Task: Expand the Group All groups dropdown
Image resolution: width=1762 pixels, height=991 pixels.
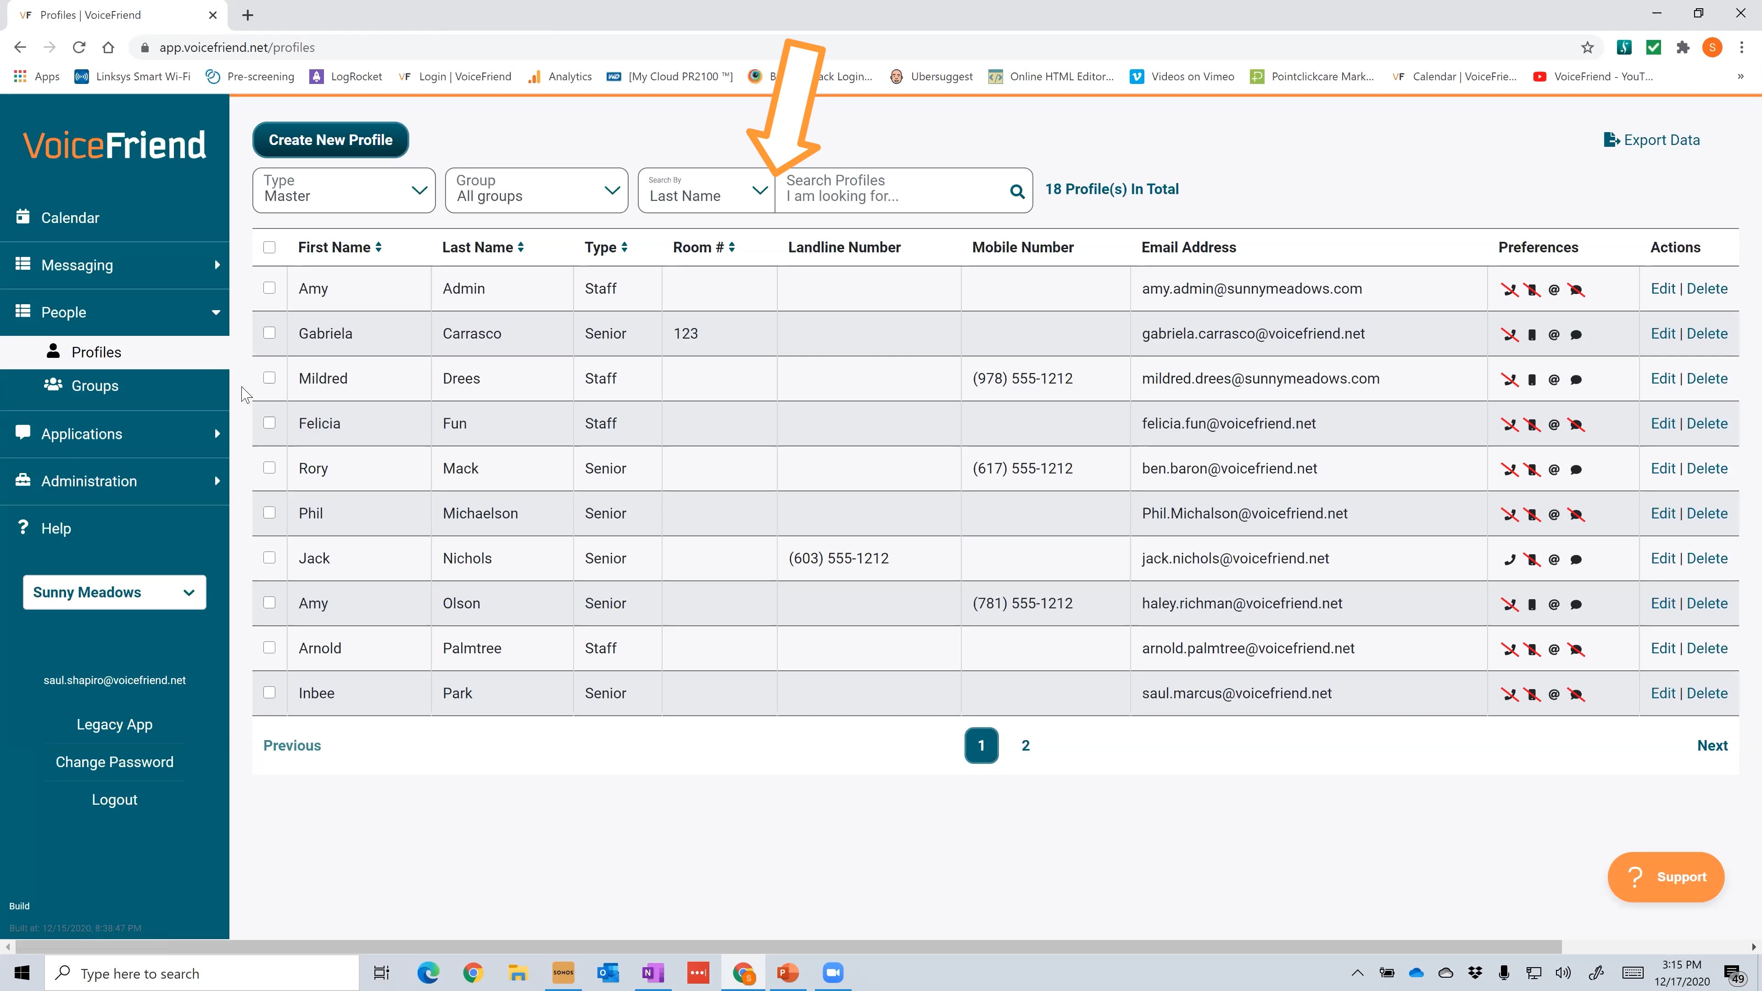Action: [536, 190]
